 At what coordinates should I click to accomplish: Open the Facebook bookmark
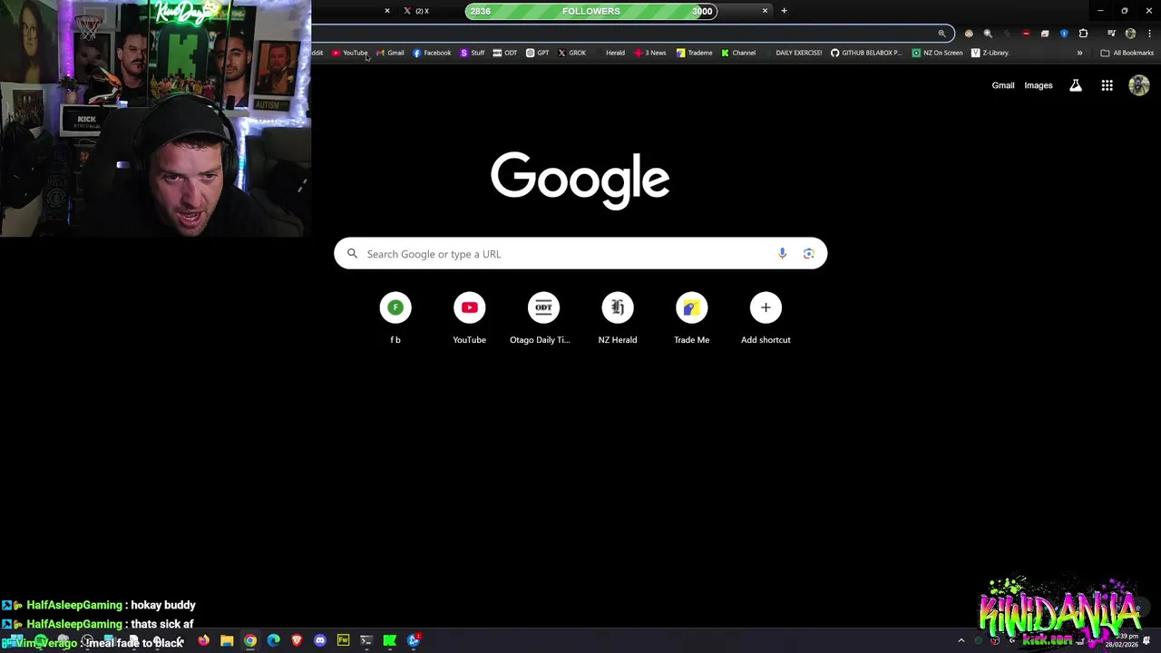[x=432, y=53]
